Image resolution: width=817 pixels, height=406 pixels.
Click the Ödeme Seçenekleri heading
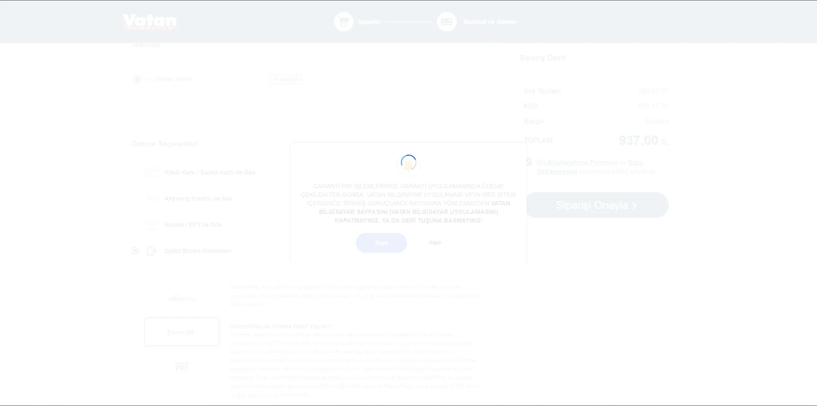point(165,144)
